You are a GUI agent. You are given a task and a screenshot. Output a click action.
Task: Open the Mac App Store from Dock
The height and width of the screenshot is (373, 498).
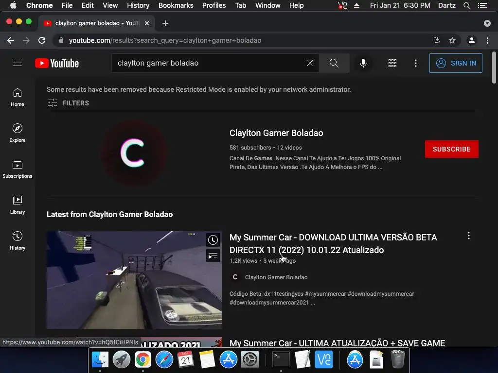click(229, 359)
